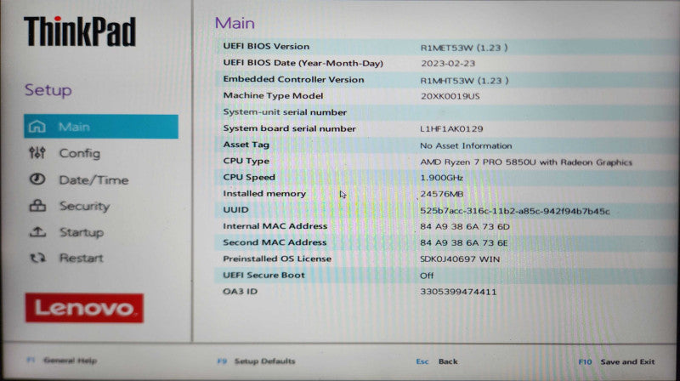This screenshot has width=680, height=381.
Task: Open the Security section
Action: point(84,206)
